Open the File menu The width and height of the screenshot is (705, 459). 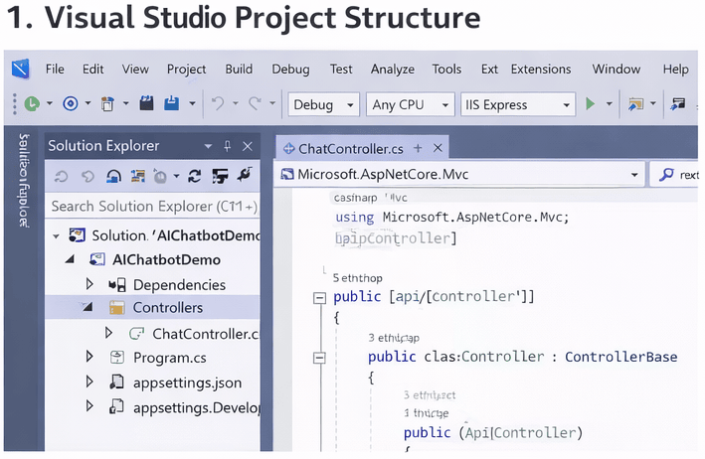tap(55, 70)
